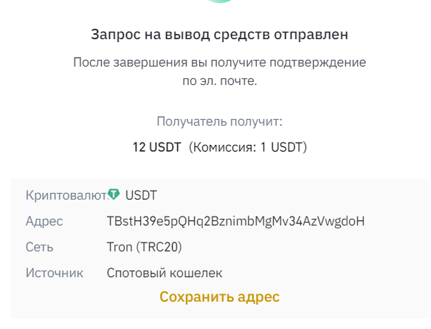Image resolution: width=431 pixels, height=329 pixels.
Task: Click the 12 USDT amount
Action: (x=156, y=147)
